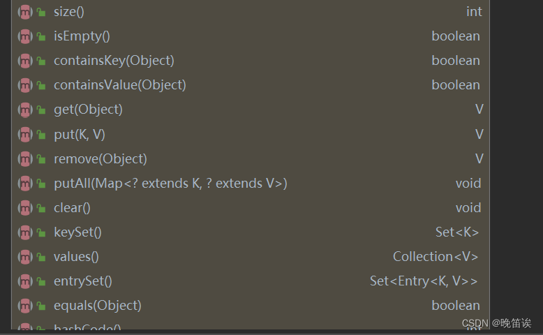Click boolean return type of isEmpty()
This screenshot has width=543, height=335.
click(x=456, y=36)
